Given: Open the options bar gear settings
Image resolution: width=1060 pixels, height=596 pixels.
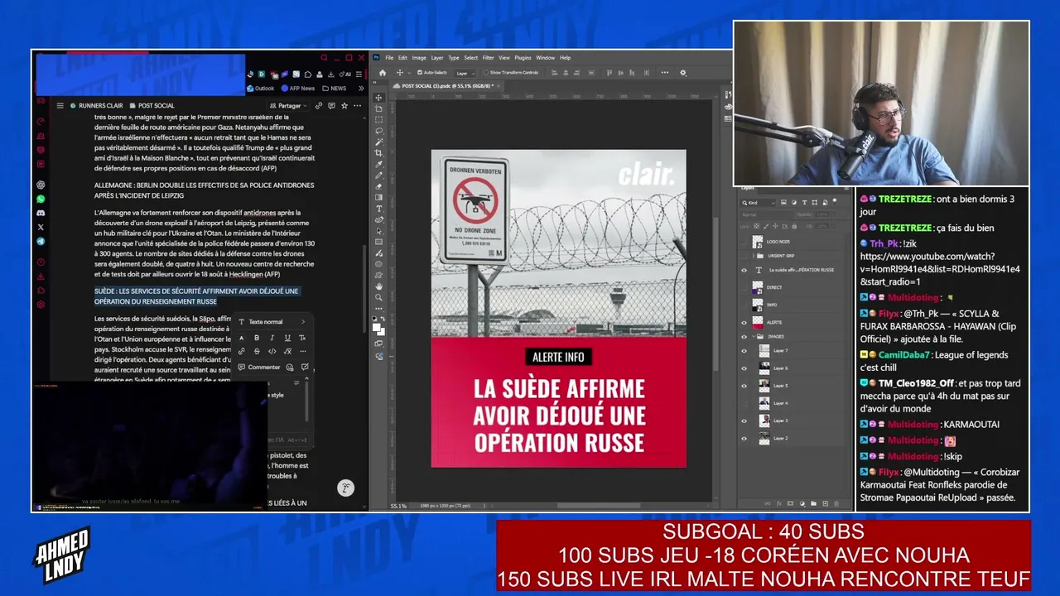Looking at the screenshot, I should click(683, 73).
